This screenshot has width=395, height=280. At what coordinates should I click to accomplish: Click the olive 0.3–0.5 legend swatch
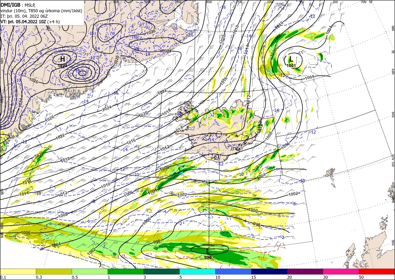[54, 271]
